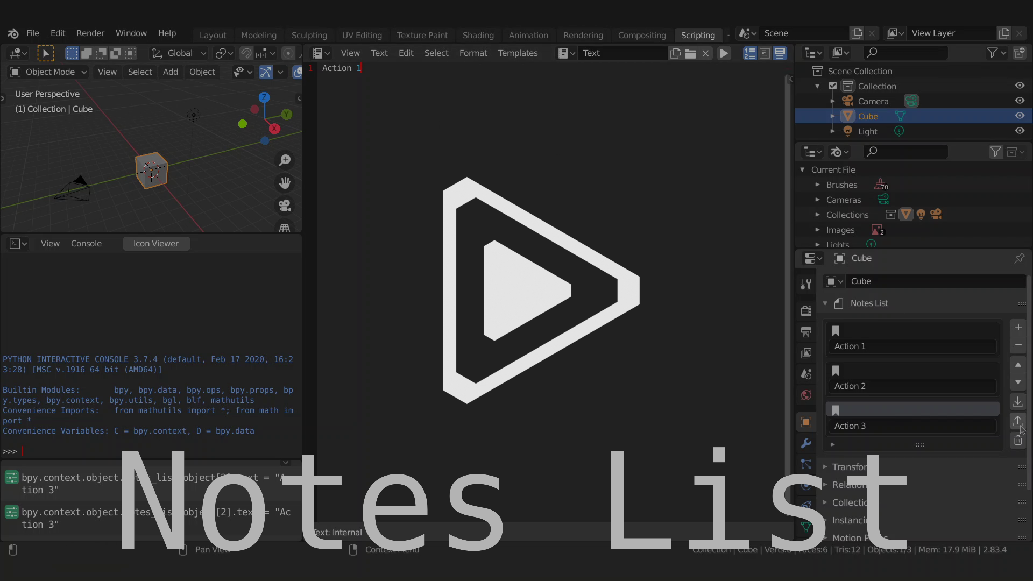Toggle camera view icon in viewport
Screen dimensions: 1033x581
285,206
